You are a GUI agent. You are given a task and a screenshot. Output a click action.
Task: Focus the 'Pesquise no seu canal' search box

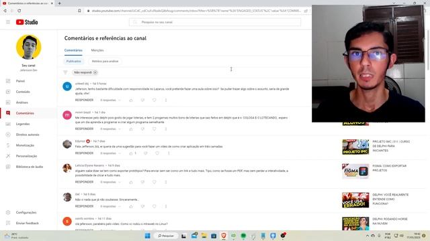click(x=215, y=22)
